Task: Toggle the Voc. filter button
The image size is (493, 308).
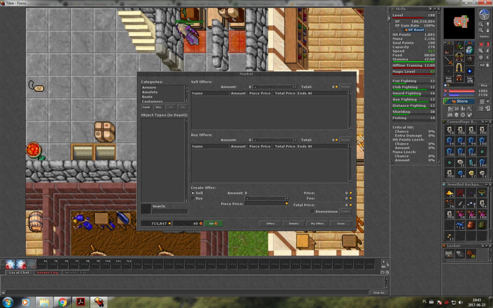Action: (x=159, y=107)
